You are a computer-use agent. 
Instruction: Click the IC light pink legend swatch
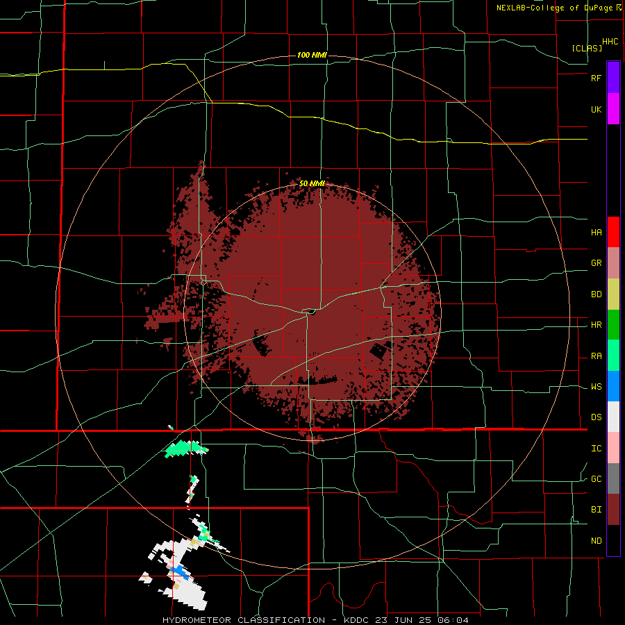pyautogui.click(x=613, y=448)
